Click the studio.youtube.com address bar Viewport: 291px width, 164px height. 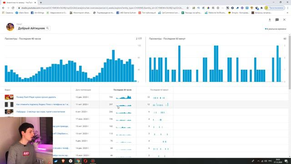[102, 8]
